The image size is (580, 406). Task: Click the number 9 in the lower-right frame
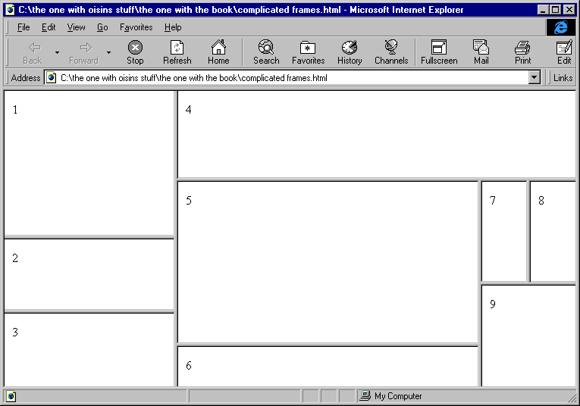click(x=492, y=304)
